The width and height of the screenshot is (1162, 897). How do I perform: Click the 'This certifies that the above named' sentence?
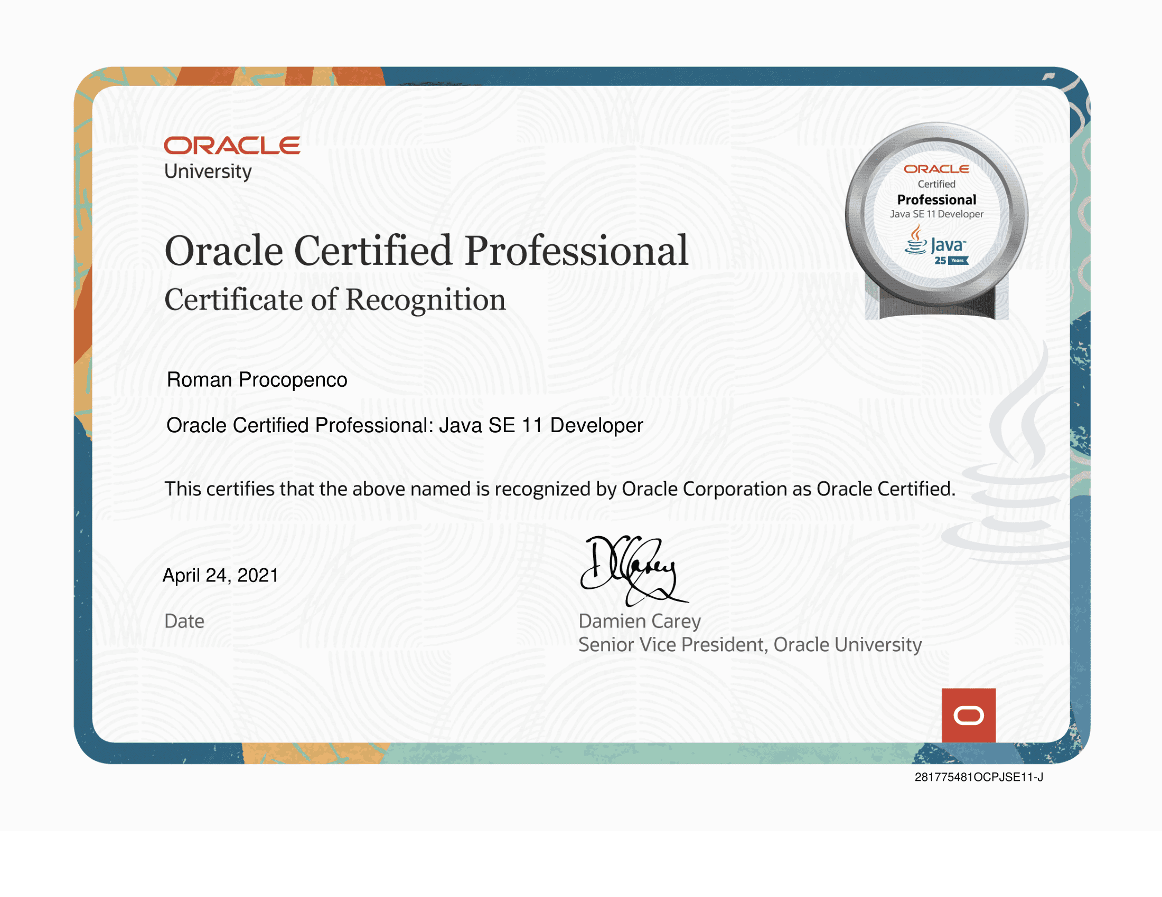pos(560,490)
